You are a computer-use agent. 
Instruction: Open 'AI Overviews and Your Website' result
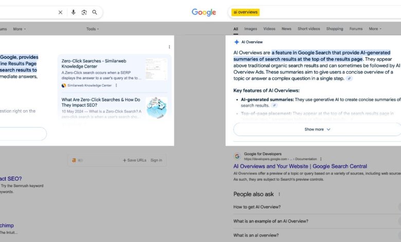point(300,166)
